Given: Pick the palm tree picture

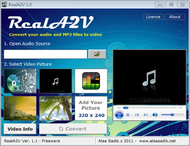Looking at the screenshot, I should point(56,108).
